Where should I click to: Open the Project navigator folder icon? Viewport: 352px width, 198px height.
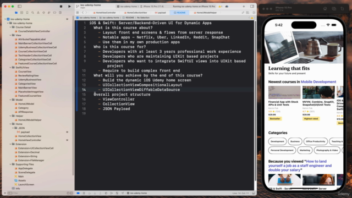pos(16,13)
